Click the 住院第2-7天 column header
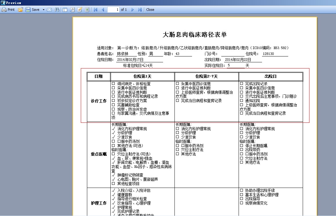The width and height of the screenshot is (336, 216). (207, 76)
